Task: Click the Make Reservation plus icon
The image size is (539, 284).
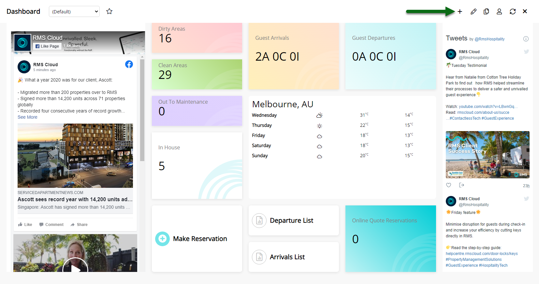Action: pos(162,239)
